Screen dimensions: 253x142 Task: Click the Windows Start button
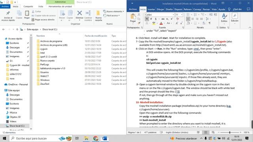[x=4, y=138]
